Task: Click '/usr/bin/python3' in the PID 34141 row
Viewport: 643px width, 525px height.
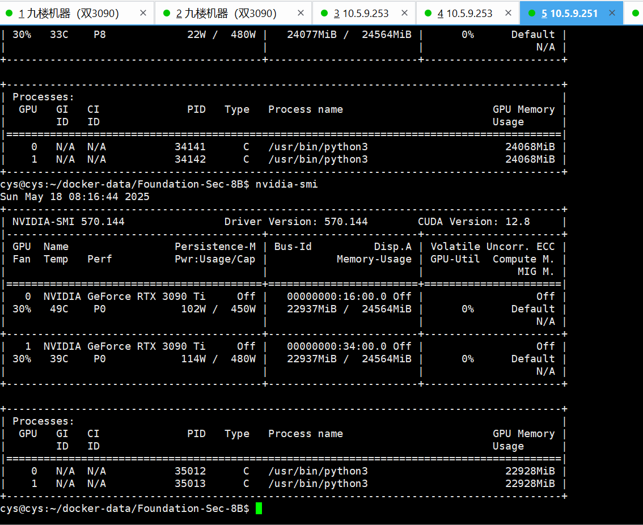Action: 318,147
